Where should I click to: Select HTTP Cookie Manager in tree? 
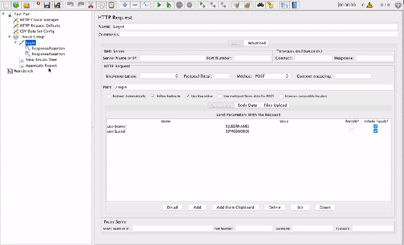[39, 20]
